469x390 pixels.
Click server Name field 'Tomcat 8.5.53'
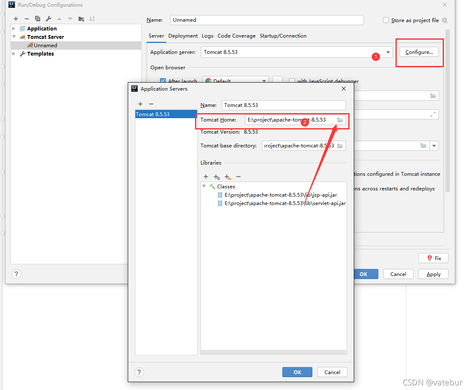coord(284,105)
